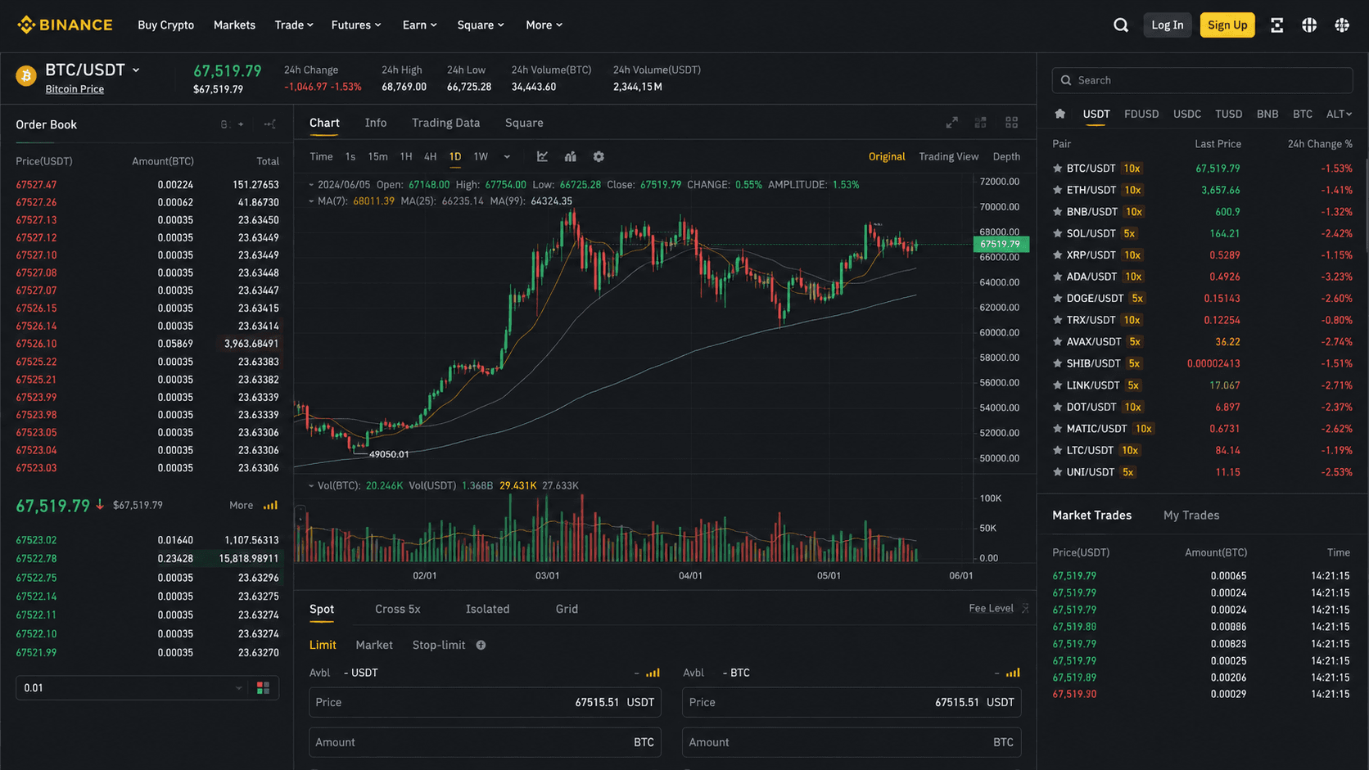Image resolution: width=1369 pixels, height=770 pixels.
Task: Show favorites via the star tab icon
Action: (x=1060, y=114)
